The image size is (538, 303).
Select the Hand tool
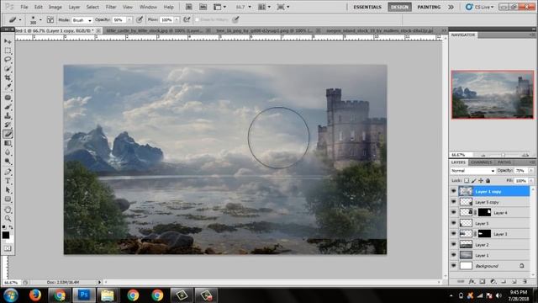8,210
